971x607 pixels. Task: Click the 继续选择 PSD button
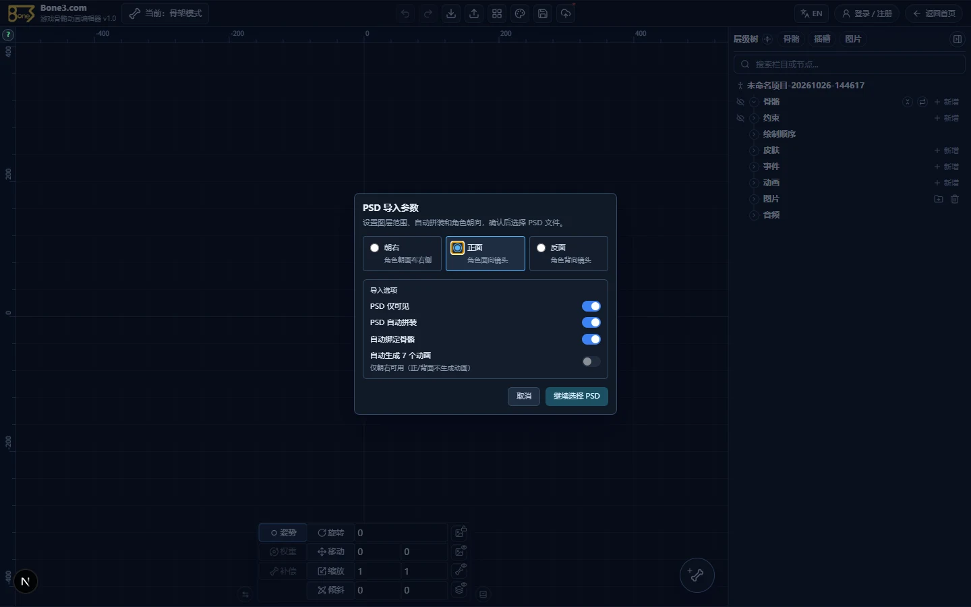pyautogui.click(x=577, y=397)
